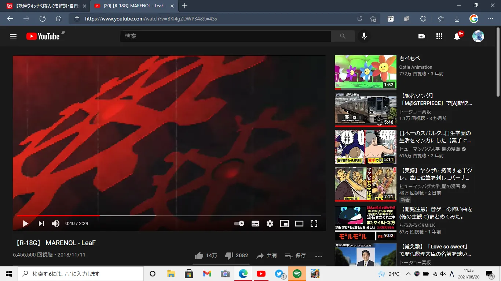501x281 pixels.
Task: Open Extensions puzzle icon
Action: coord(423,19)
